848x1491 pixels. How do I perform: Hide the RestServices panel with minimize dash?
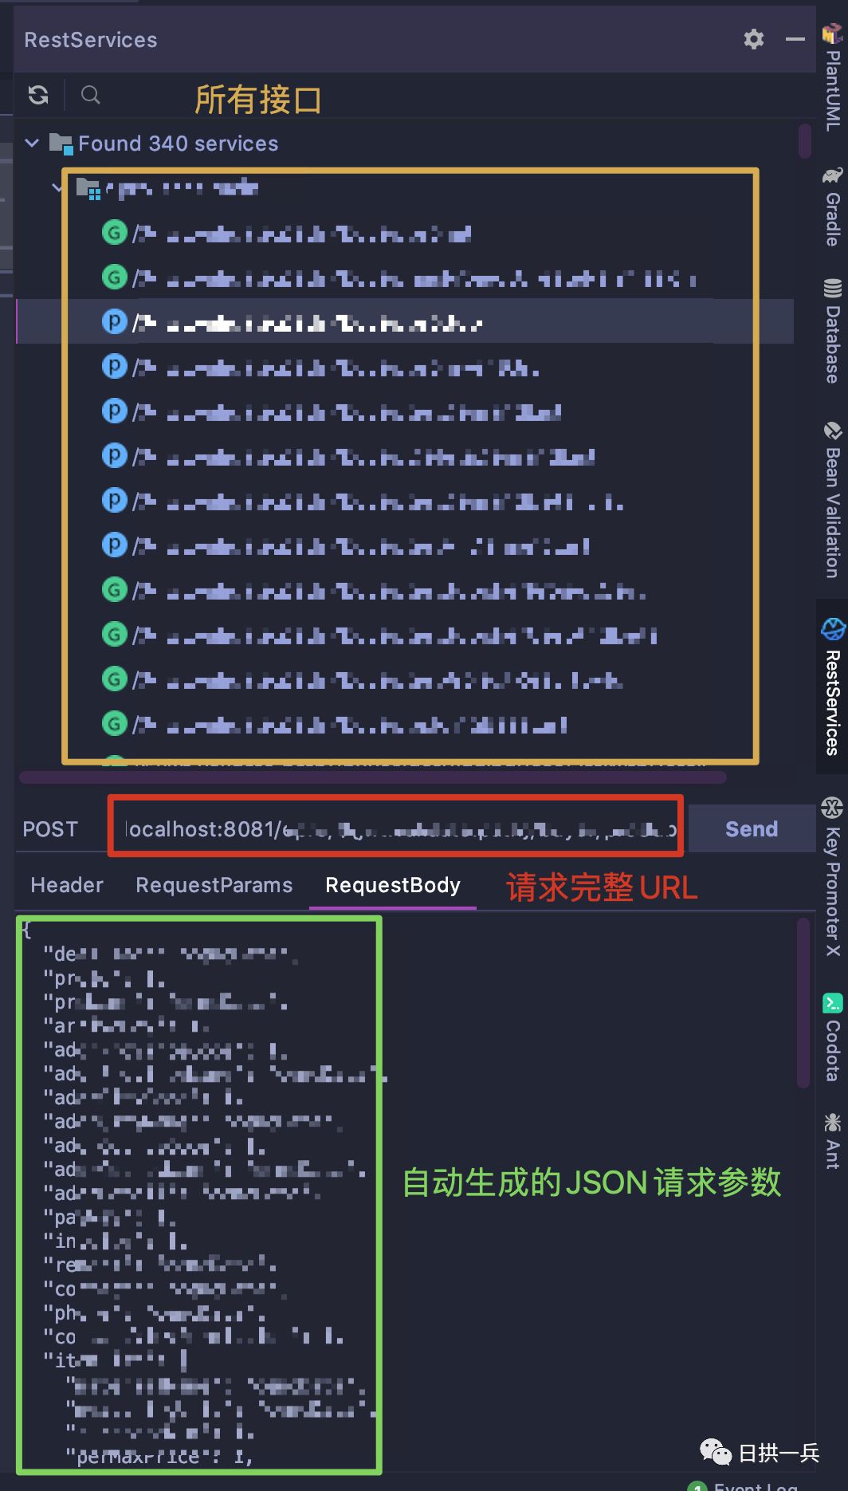click(x=795, y=39)
